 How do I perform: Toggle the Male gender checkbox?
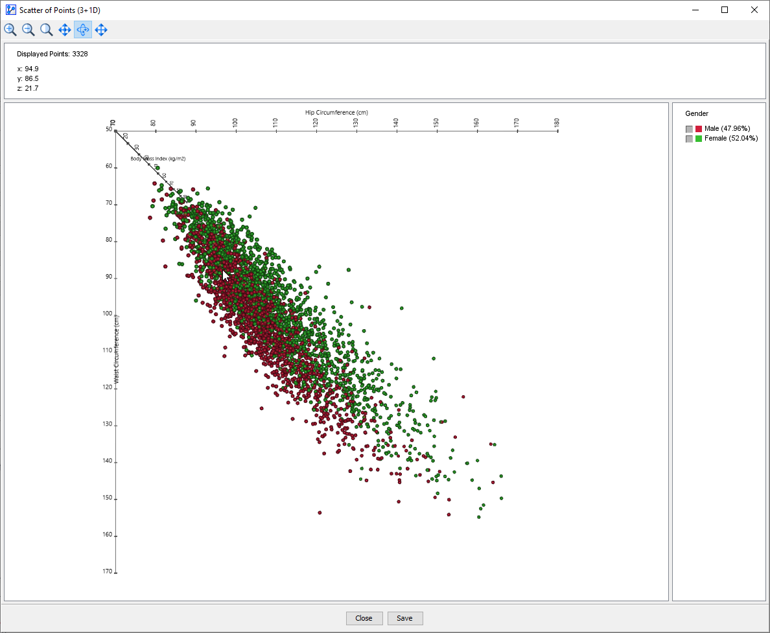pyautogui.click(x=689, y=129)
